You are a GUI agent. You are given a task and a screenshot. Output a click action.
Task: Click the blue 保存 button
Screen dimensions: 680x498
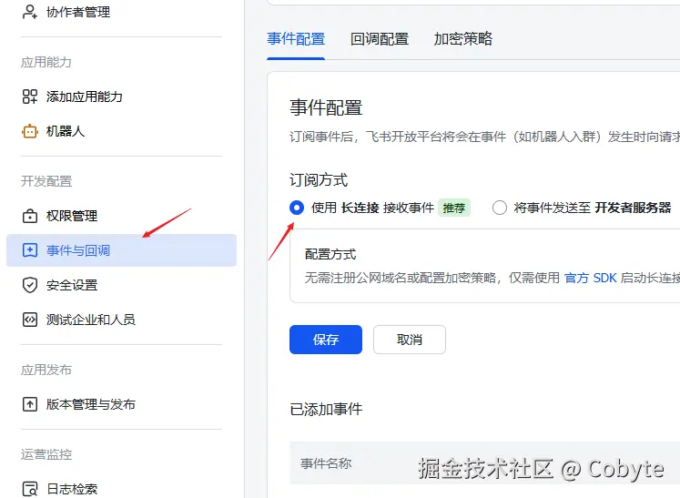tap(326, 340)
